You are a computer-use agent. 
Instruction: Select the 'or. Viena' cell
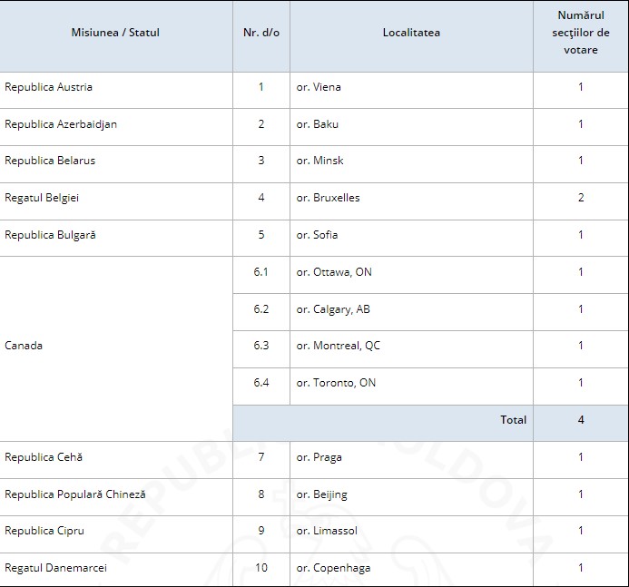coord(411,90)
